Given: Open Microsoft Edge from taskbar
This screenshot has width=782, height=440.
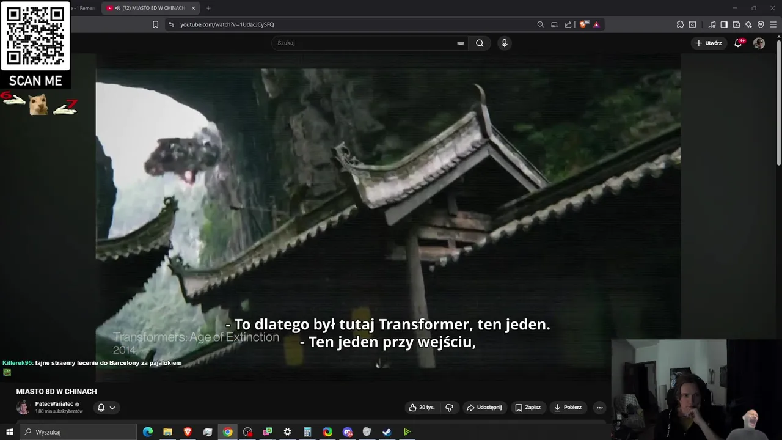Looking at the screenshot, I should point(148,432).
